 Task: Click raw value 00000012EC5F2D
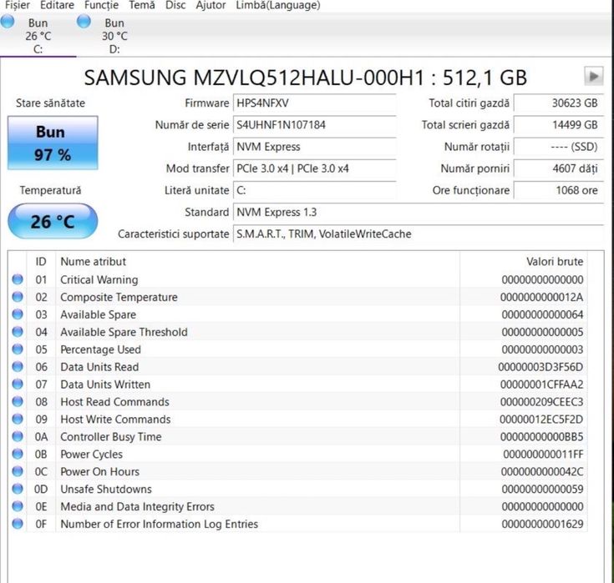click(541, 420)
